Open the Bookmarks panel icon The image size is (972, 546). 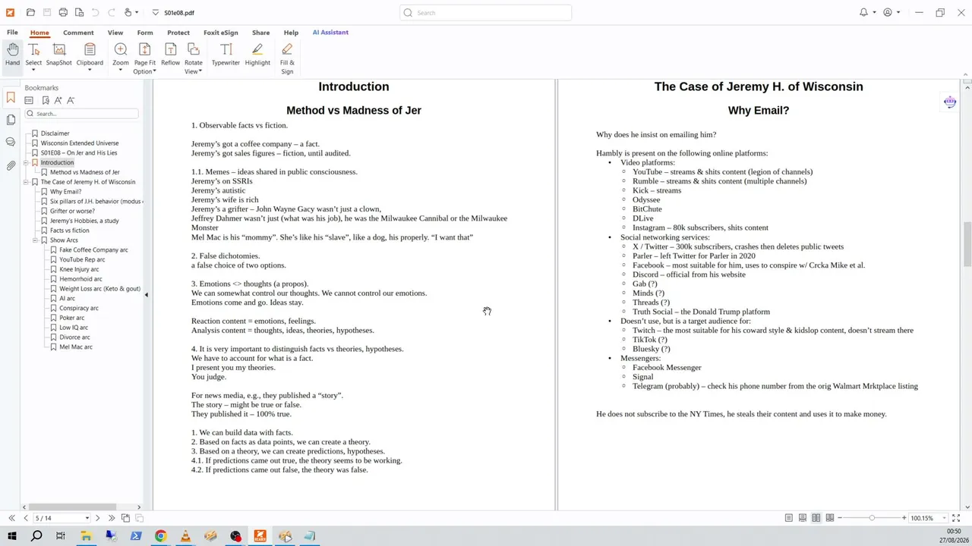tap(11, 98)
